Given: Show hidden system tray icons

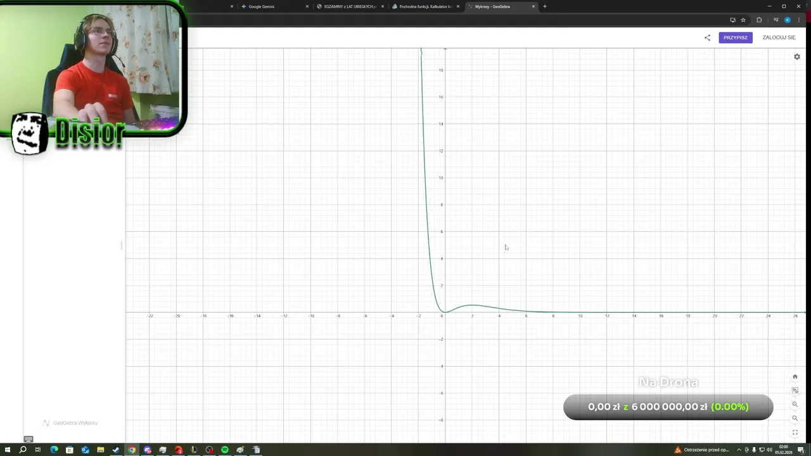Looking at the screenshot, I should pyautogui.click(x=739, y=450).
